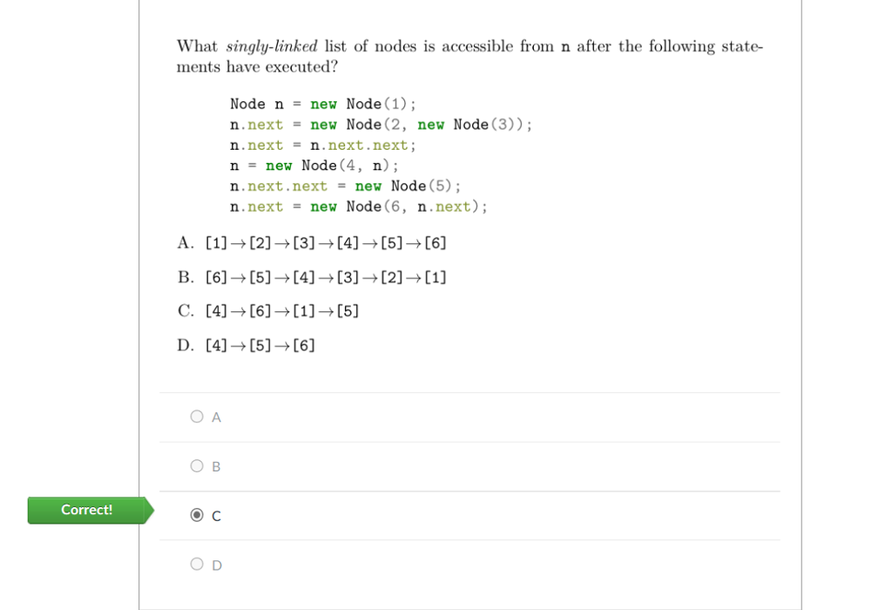Click code line assigning new Node(5)
The image size is (892, 610).
[x=345, y=186]
